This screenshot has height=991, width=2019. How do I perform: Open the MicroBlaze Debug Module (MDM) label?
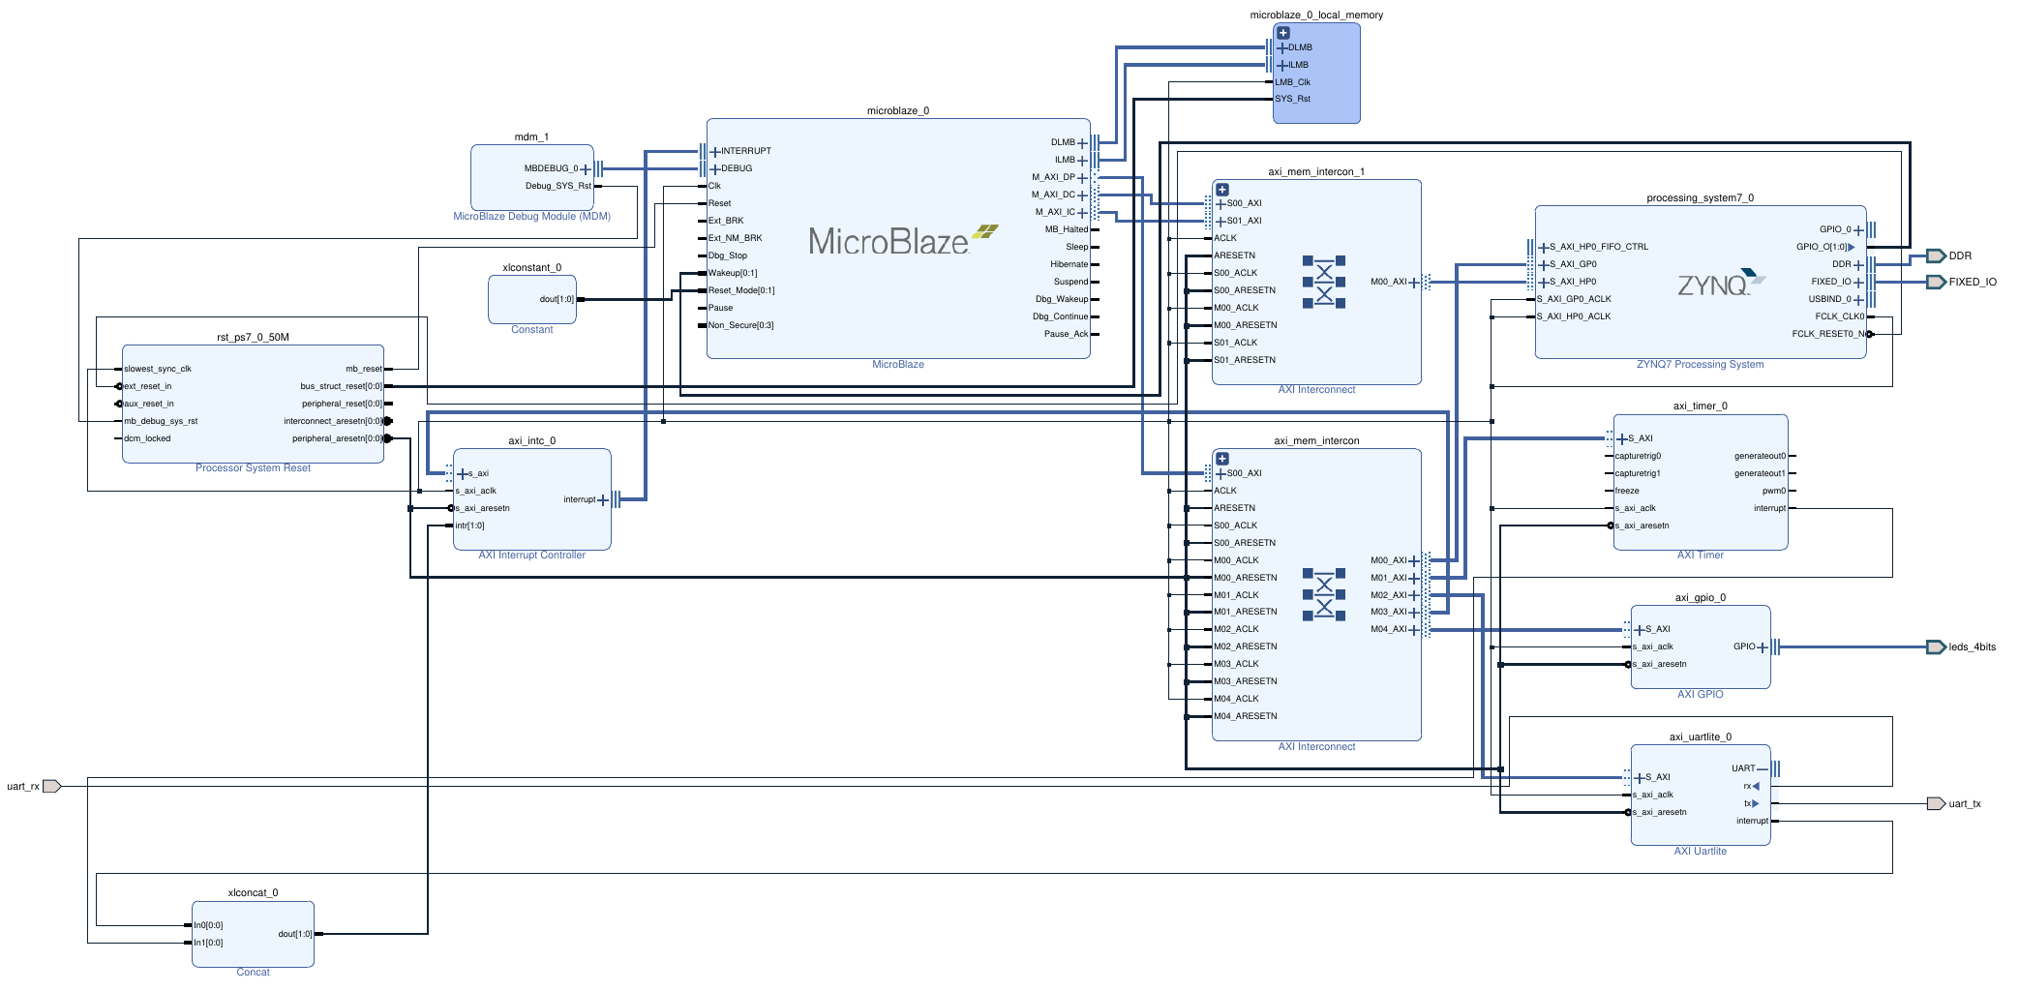531,217
